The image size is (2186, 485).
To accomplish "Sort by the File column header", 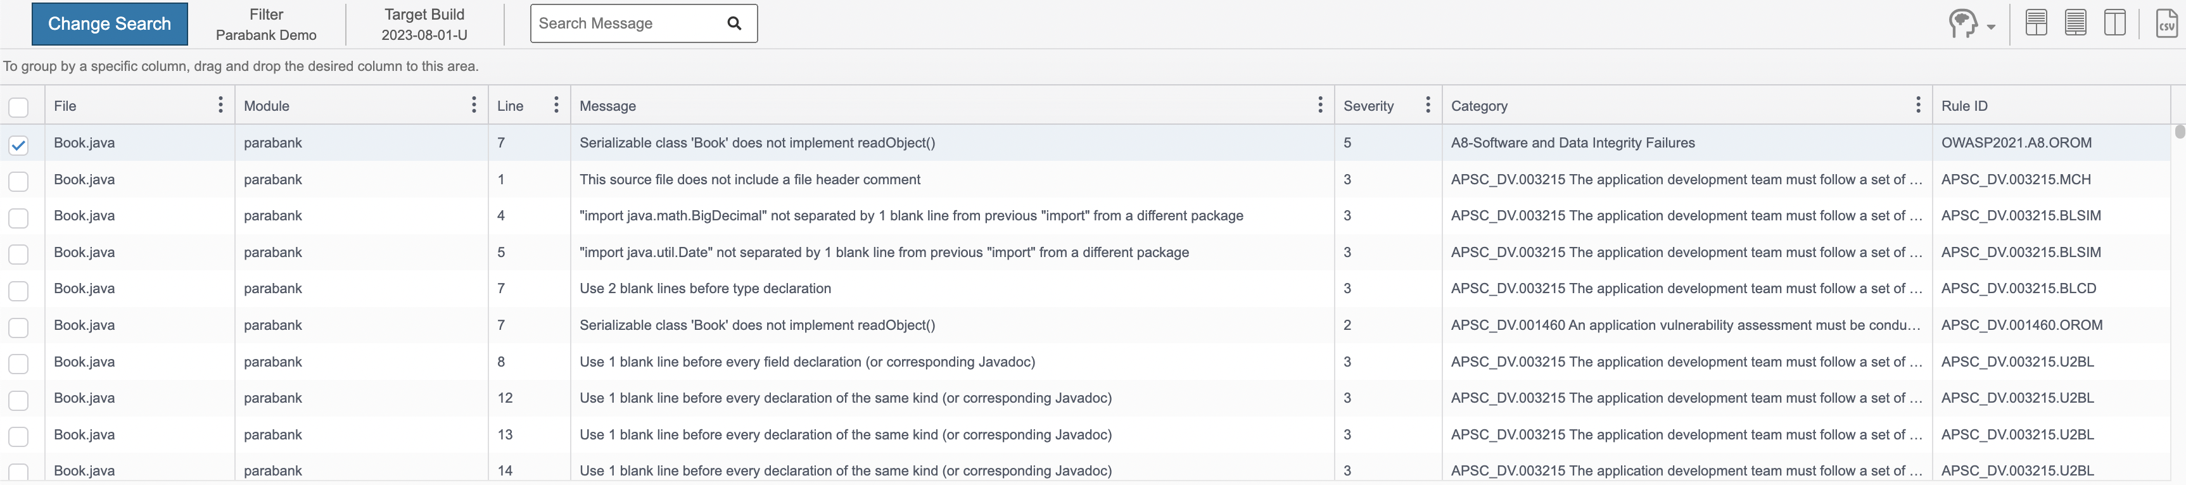I will 65,106.
